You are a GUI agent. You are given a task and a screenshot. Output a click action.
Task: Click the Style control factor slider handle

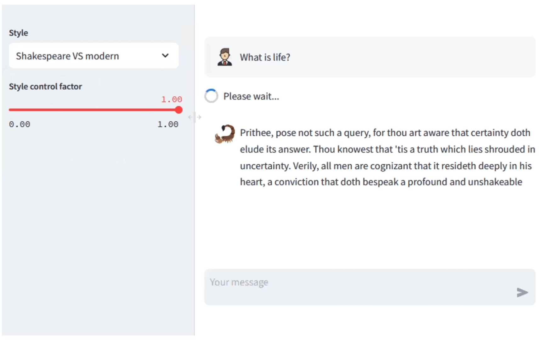(x=178, y=110)
